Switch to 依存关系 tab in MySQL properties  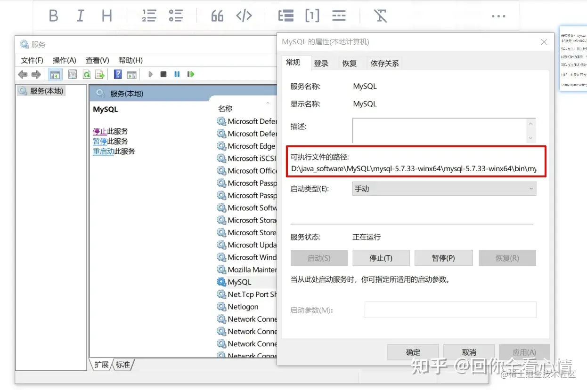tap(384, 63)
